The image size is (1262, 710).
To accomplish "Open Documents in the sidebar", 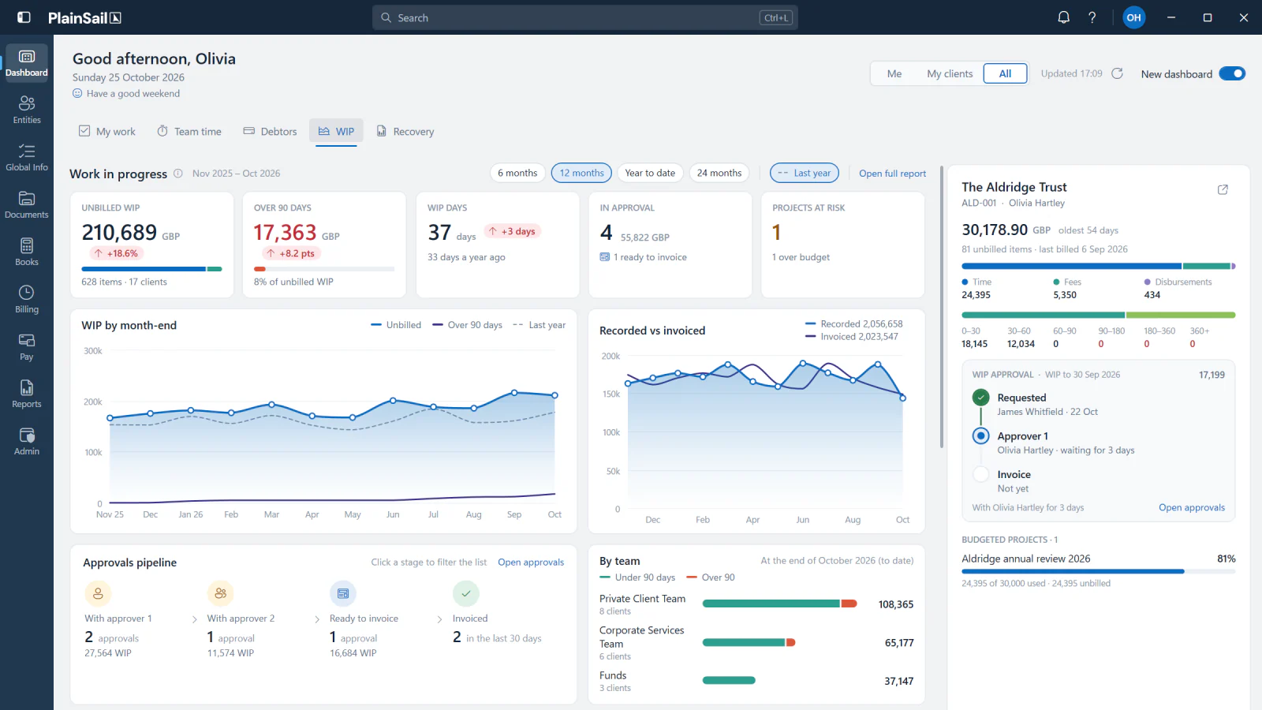I will [27, 205].
